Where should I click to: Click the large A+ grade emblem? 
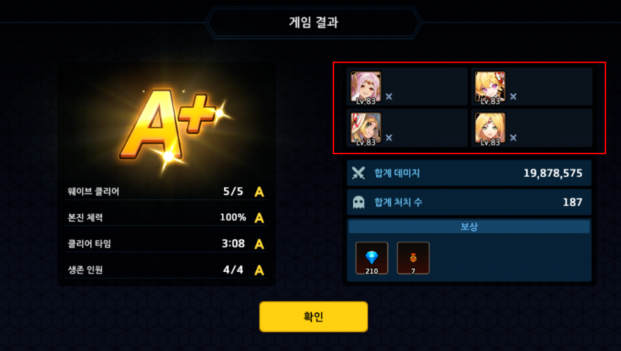tap(167, 124)
